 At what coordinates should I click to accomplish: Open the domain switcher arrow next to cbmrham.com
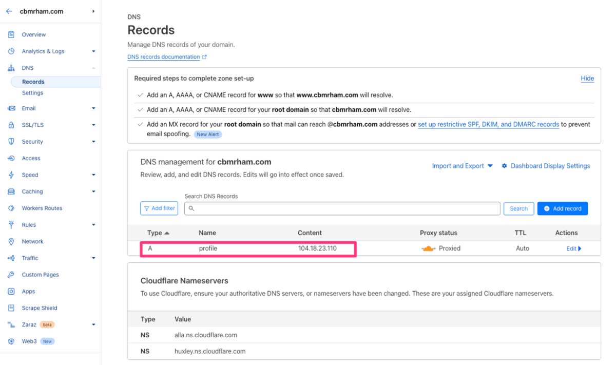[x=93, y=11]
